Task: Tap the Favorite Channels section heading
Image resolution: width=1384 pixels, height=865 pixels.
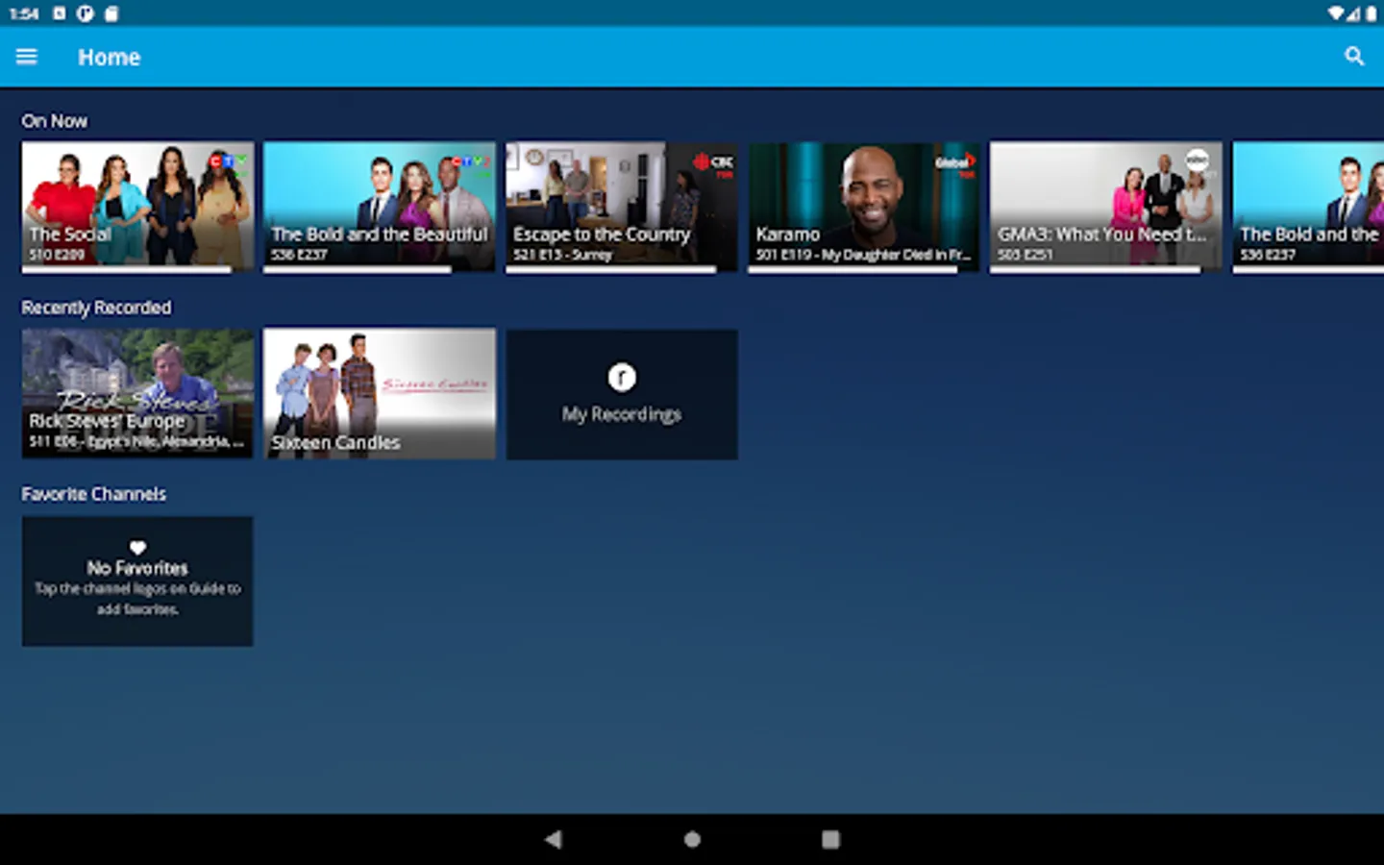Action: coord(94,494)
